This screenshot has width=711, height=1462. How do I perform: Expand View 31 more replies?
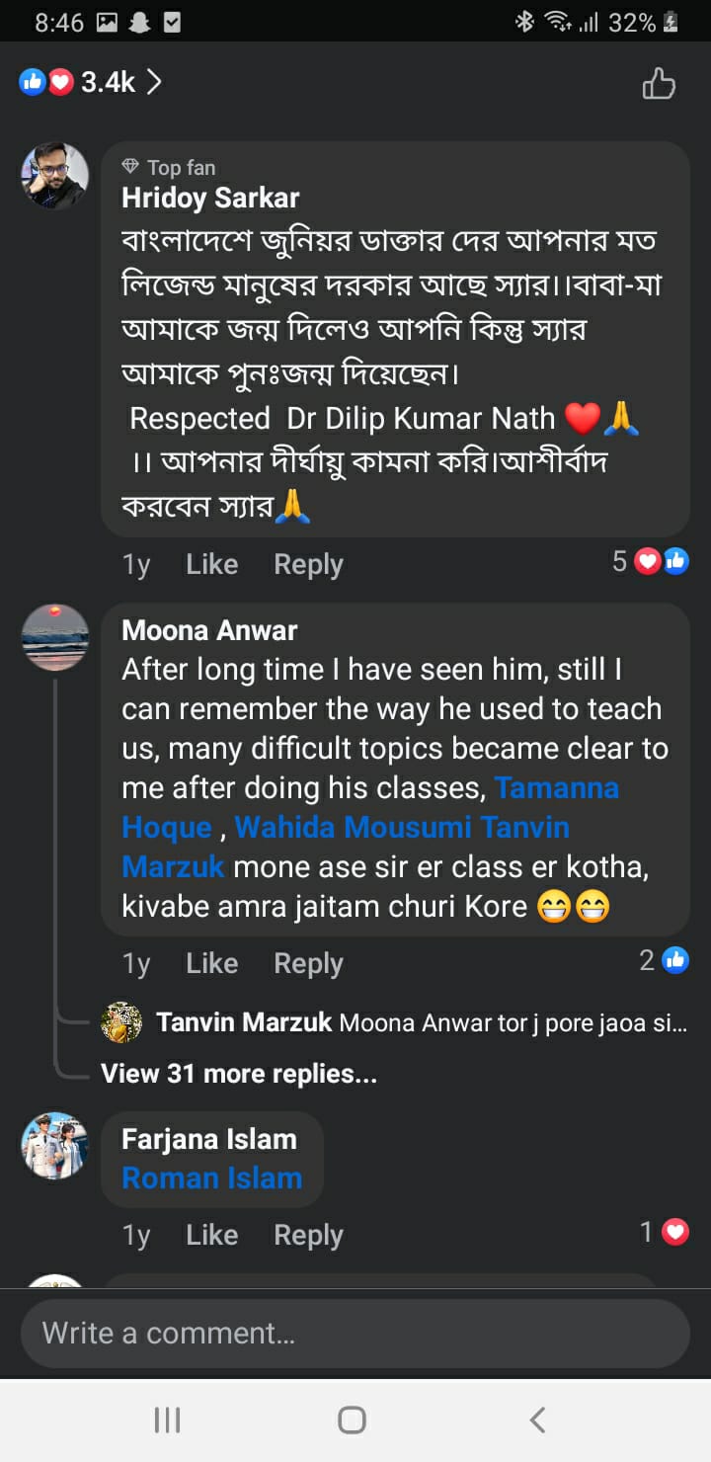[x=239, y=1074]
